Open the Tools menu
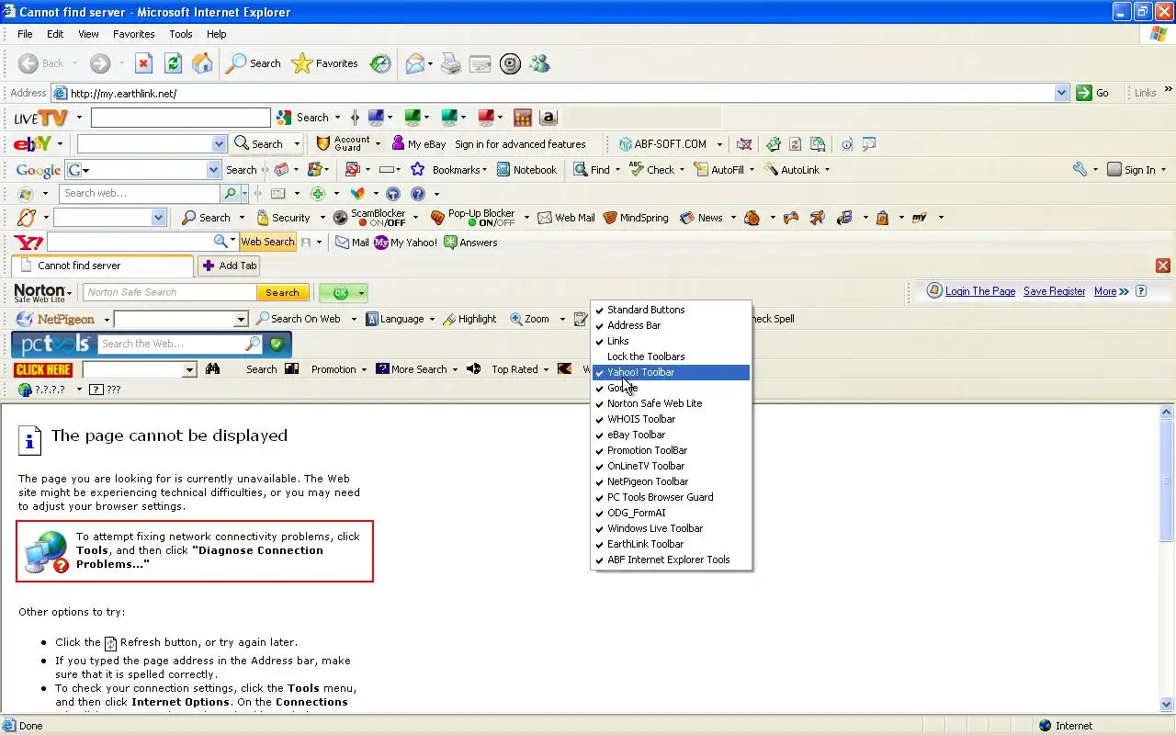 pyautogui.click(x=181, y=34)
